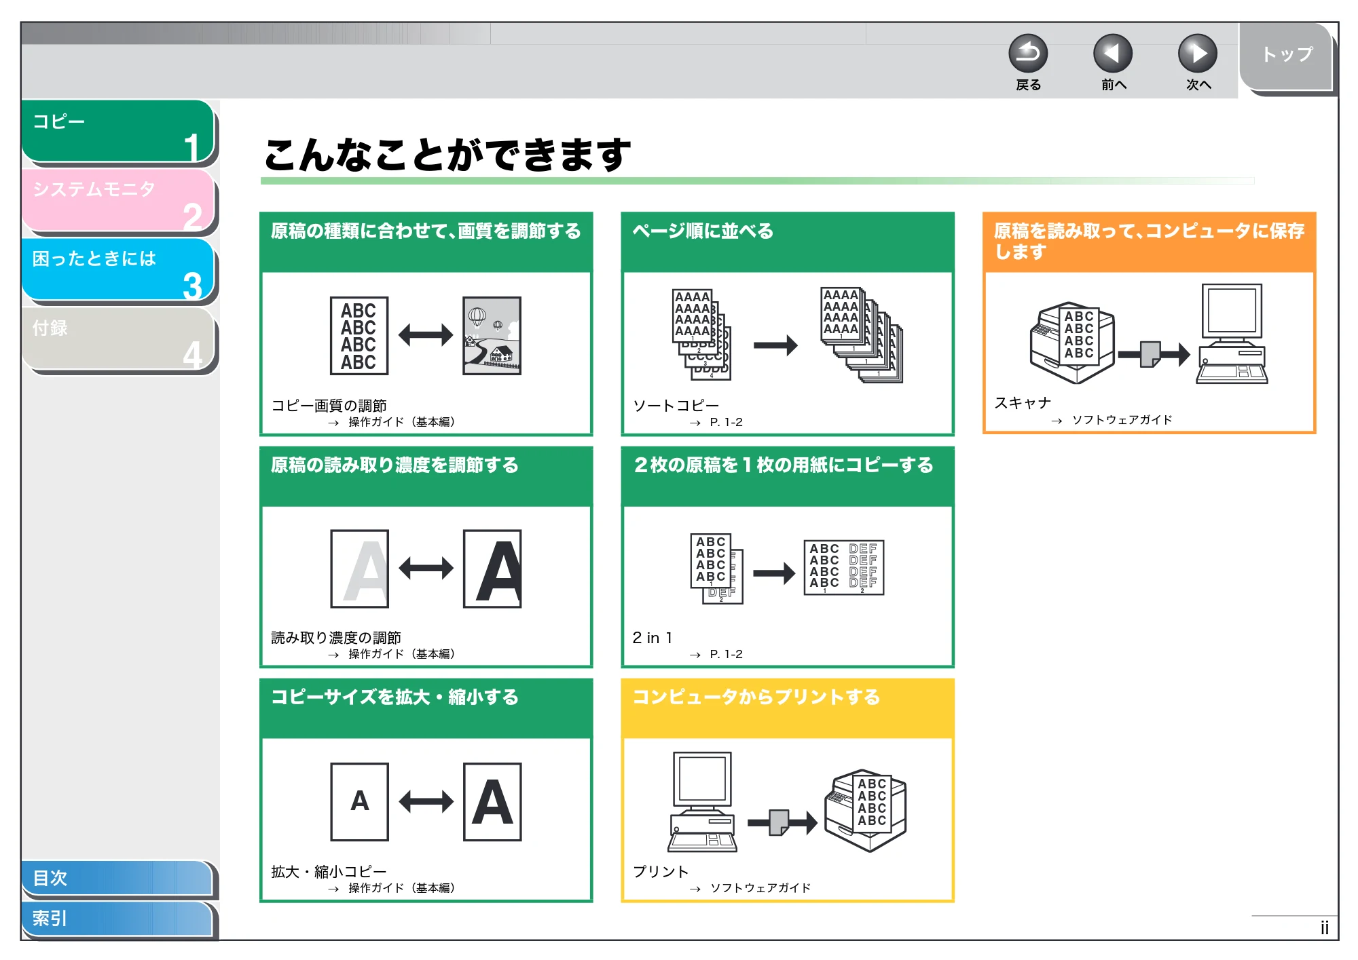1358x960 pixels.
Task: Click the scanner machine illustration under スキャナ
Action: click(x=1072, y=343)
